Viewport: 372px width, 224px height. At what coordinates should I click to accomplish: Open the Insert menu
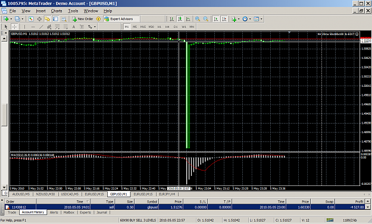pos(40,11)
